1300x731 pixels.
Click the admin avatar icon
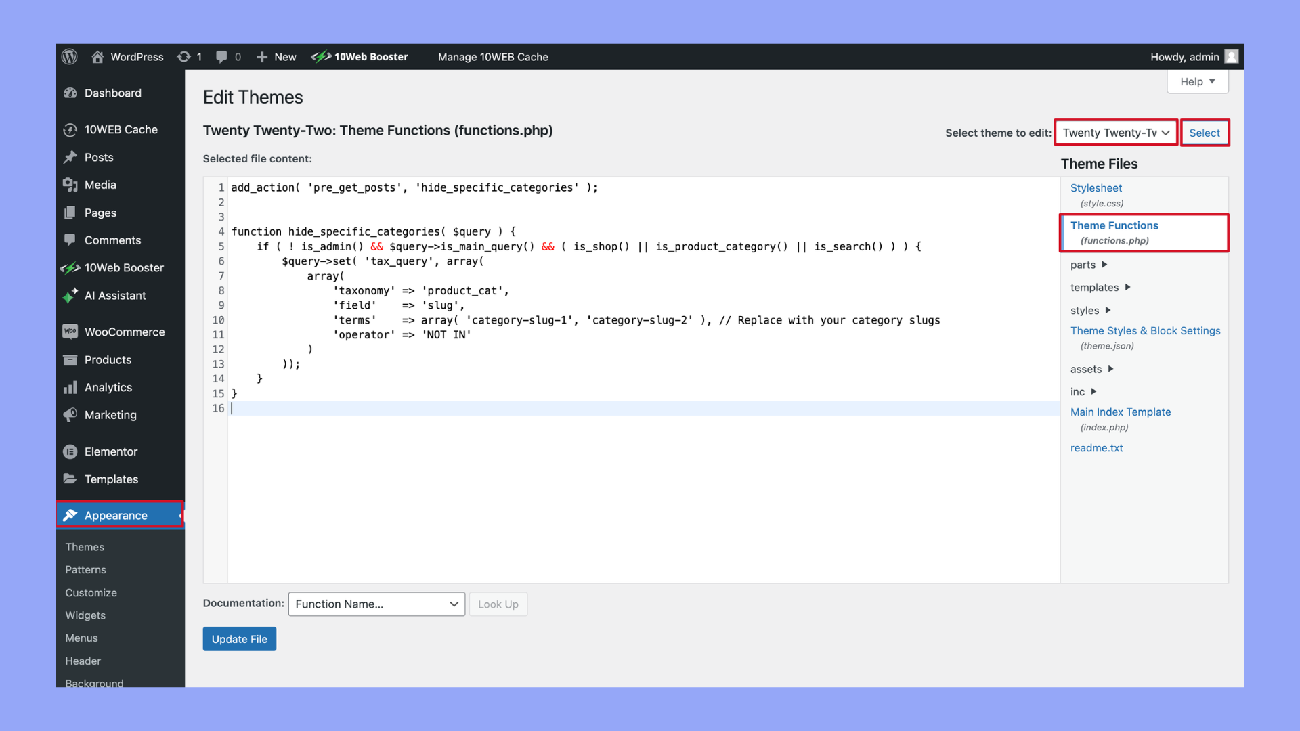tap(1232, 57)
